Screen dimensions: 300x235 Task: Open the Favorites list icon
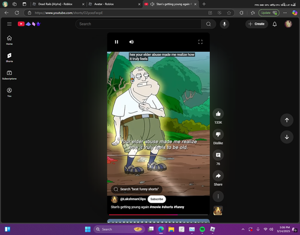point(253,13)
